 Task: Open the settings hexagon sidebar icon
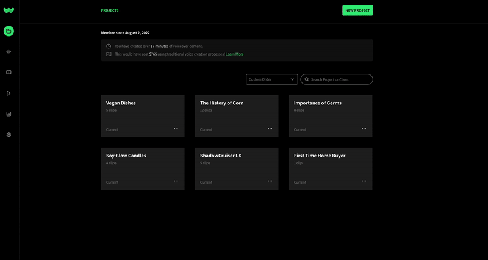pyautogui.click(x=9, y=134)
